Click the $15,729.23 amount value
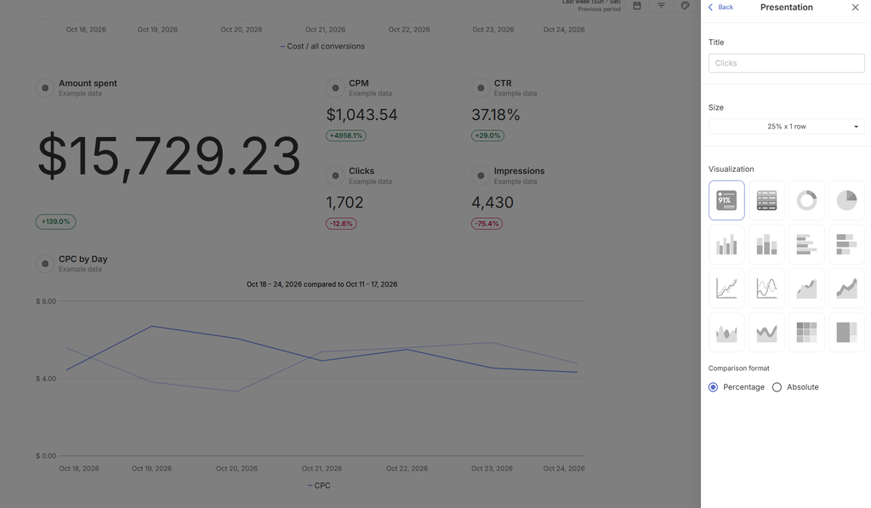This screenshot has width=871, height=508. pyautogui.click(x=169, y=157)
